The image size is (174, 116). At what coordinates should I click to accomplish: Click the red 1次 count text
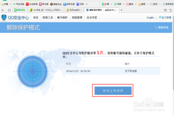click(x=100, y=52)
